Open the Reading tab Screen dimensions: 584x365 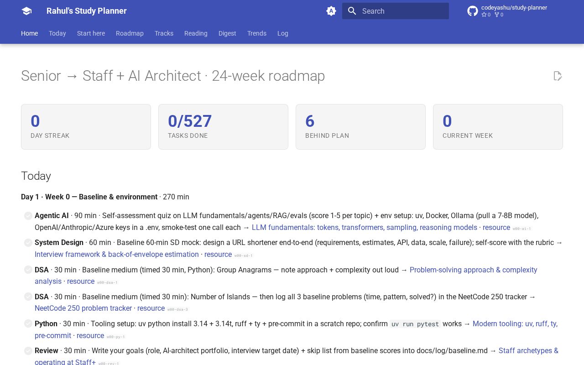(x=196, y=33)
